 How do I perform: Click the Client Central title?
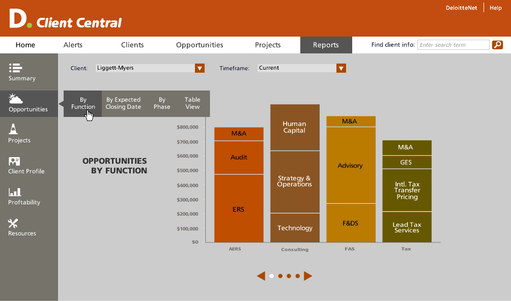(79, 23)
